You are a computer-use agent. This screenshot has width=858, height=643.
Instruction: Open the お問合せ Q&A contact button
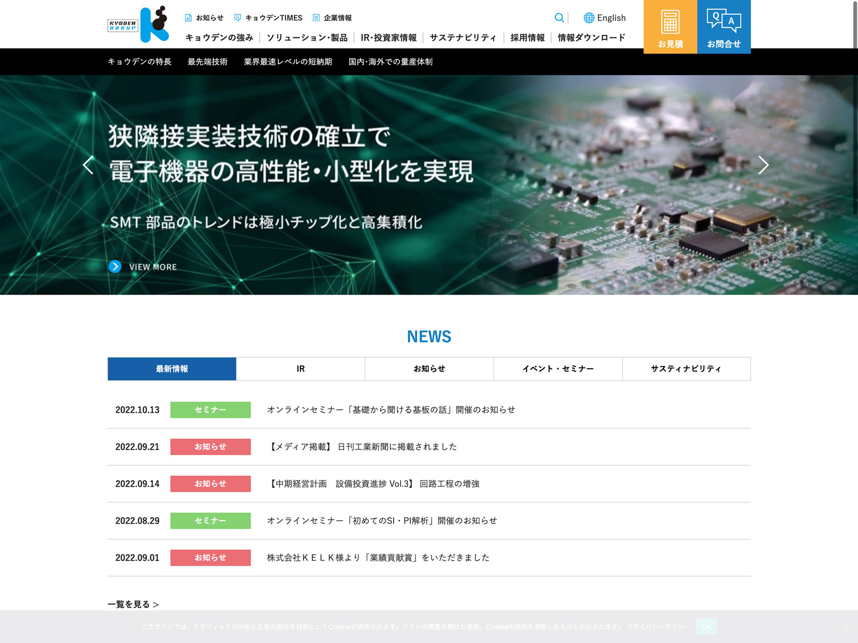723,27
